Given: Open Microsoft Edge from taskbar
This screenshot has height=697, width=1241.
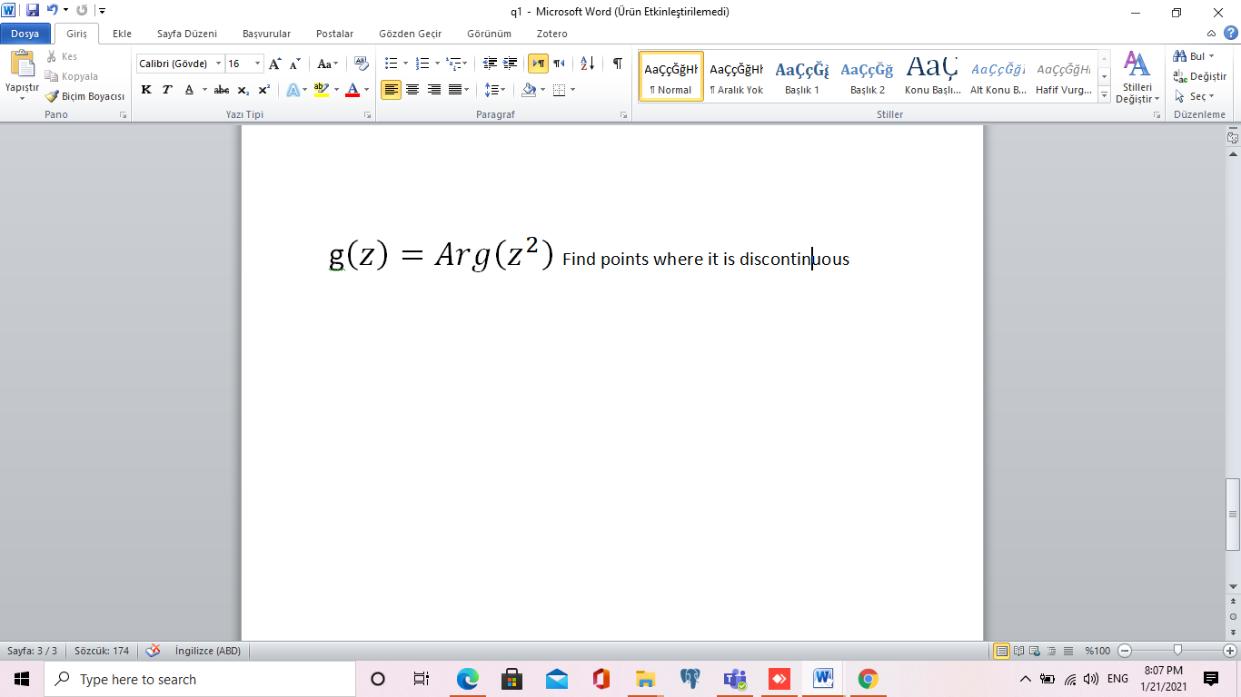Looking at the screenshot, I should (467, 679).
